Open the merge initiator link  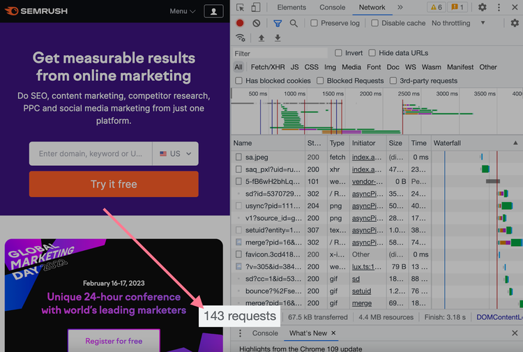361,303
